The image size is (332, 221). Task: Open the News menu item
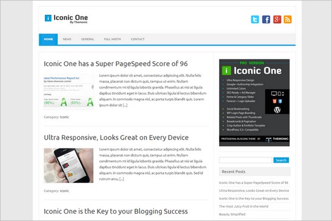[x=67, y=39]
